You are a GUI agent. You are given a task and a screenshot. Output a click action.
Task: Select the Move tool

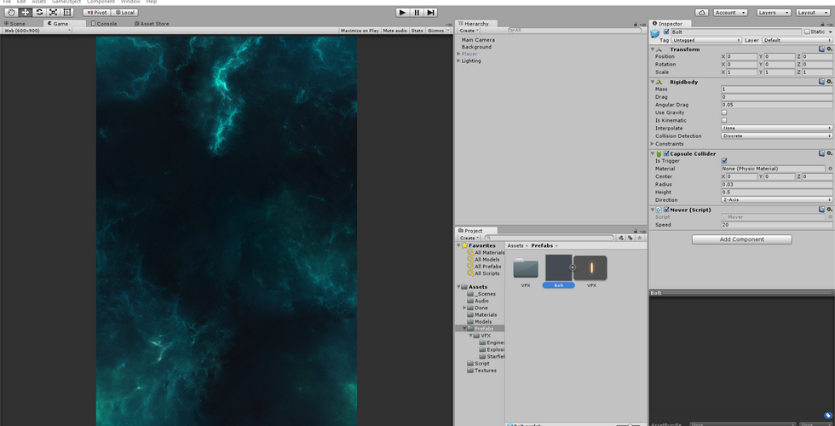[26, 13]
